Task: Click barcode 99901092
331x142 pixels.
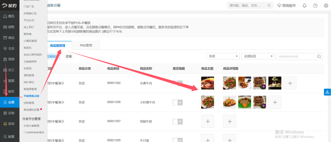Action: [x=114, y=83]
